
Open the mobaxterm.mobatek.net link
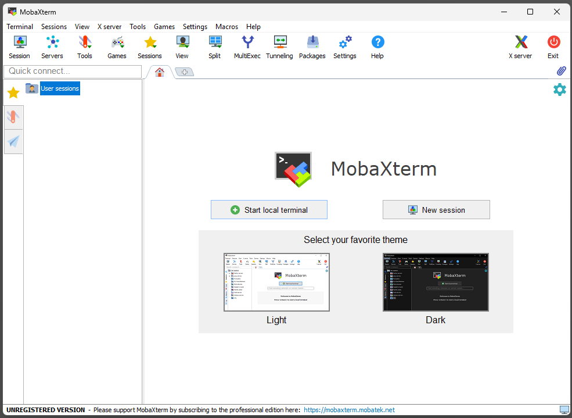[x=349, y=410]
